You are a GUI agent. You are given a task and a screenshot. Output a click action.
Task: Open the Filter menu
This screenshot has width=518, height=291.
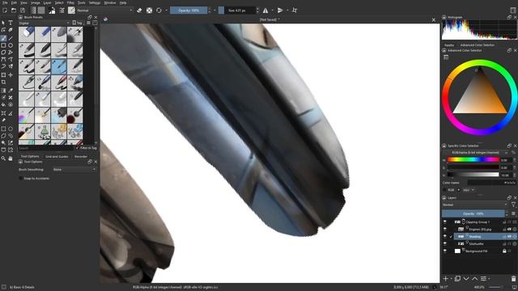point(70,2)
